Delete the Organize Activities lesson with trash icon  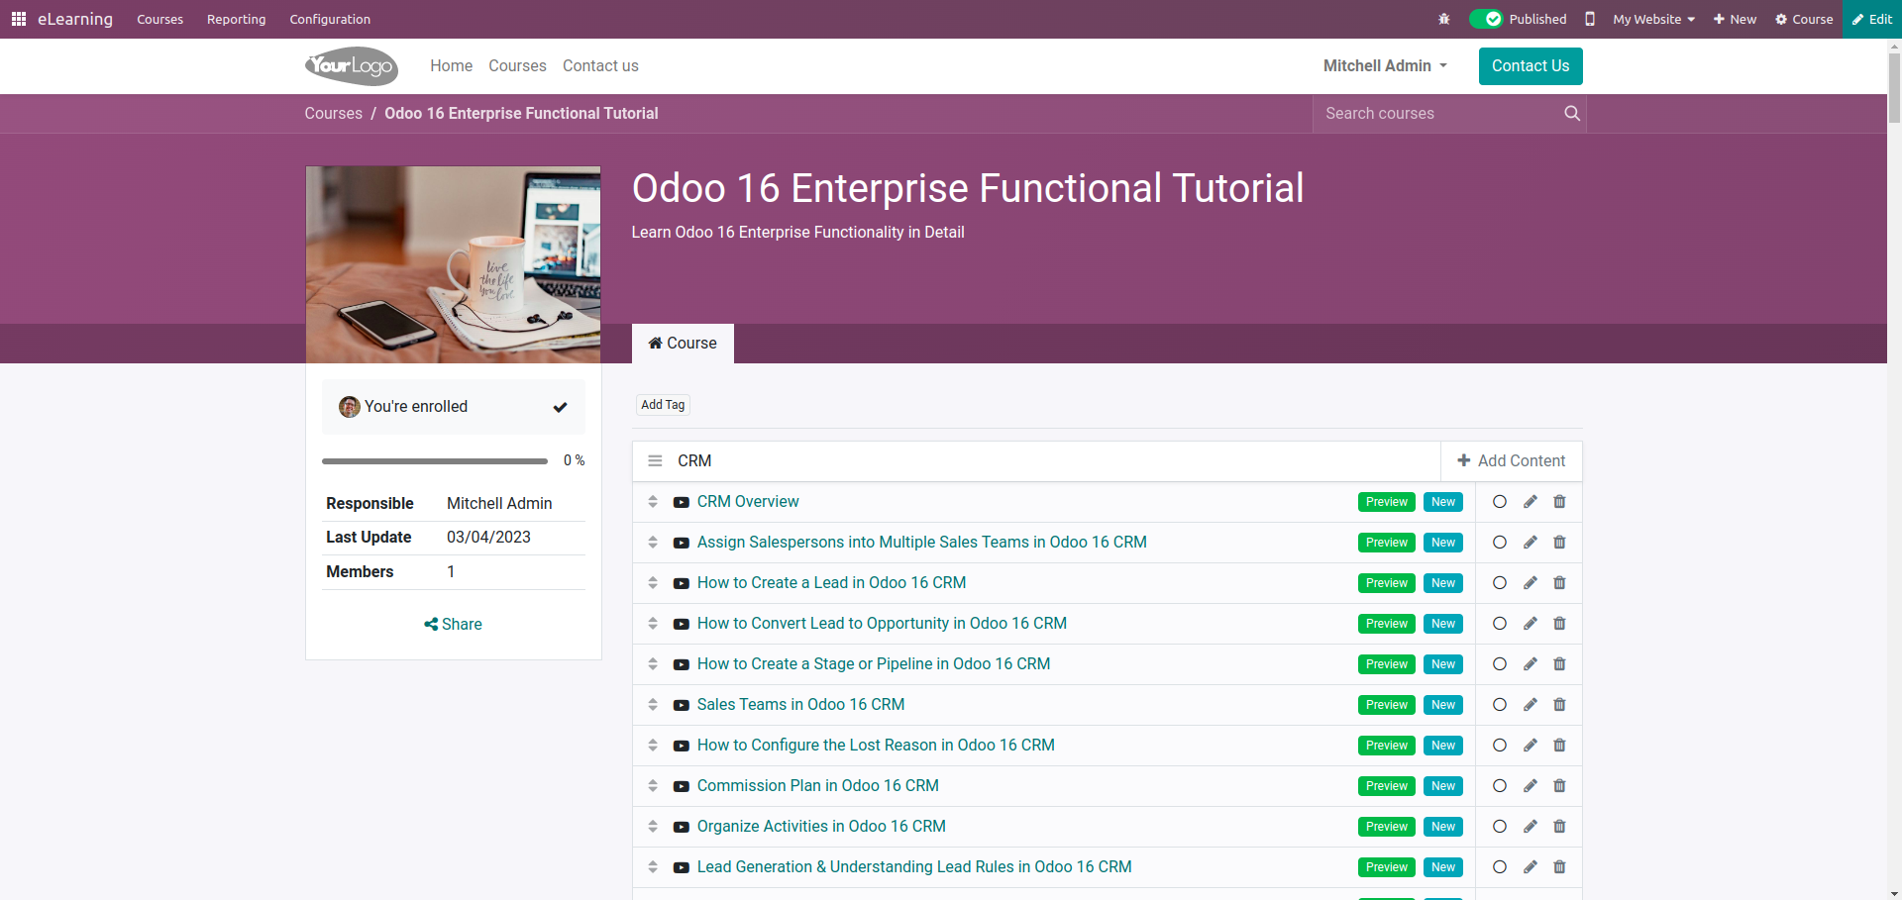click(1559, 827)
